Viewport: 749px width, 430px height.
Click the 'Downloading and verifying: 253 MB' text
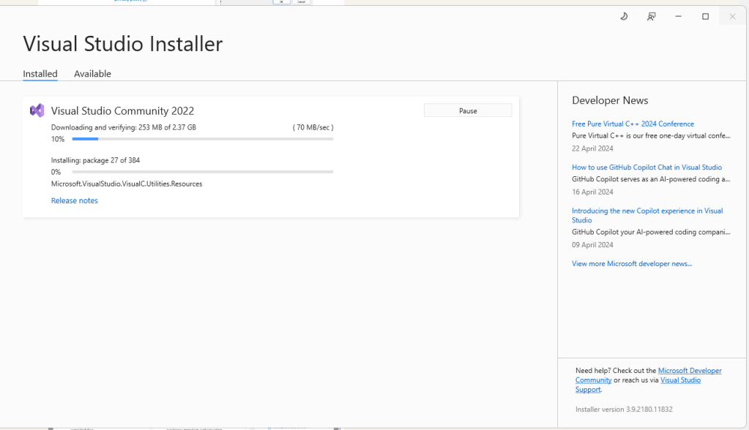[x=124, y=127]
